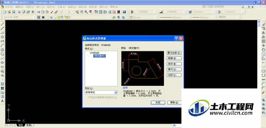This screenshot has width=266, height=128.
Task: Open a file with the Open icon
Action: tap(9, 12)
